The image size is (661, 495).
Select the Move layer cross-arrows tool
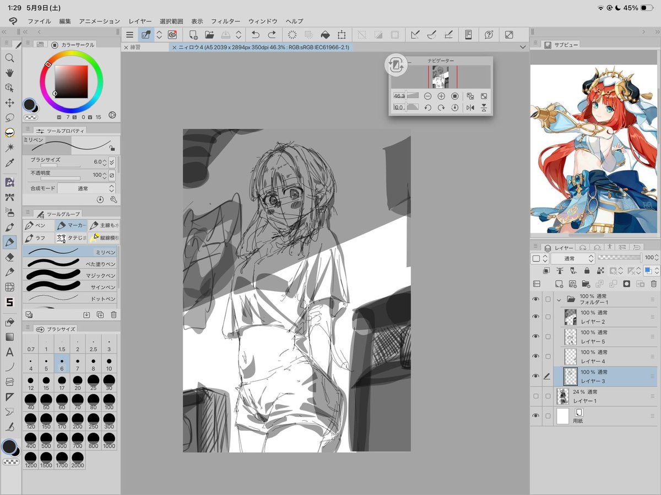(x=9, y=103)
